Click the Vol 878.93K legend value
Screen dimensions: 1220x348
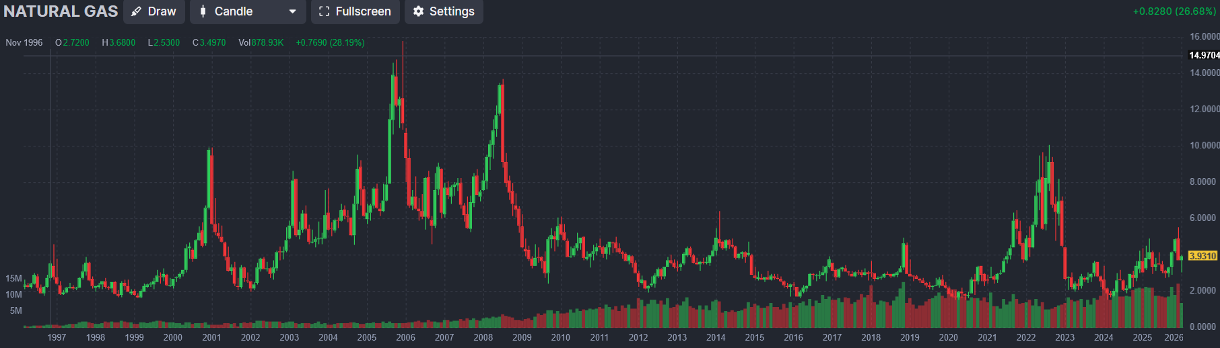(x=261, y=42)
